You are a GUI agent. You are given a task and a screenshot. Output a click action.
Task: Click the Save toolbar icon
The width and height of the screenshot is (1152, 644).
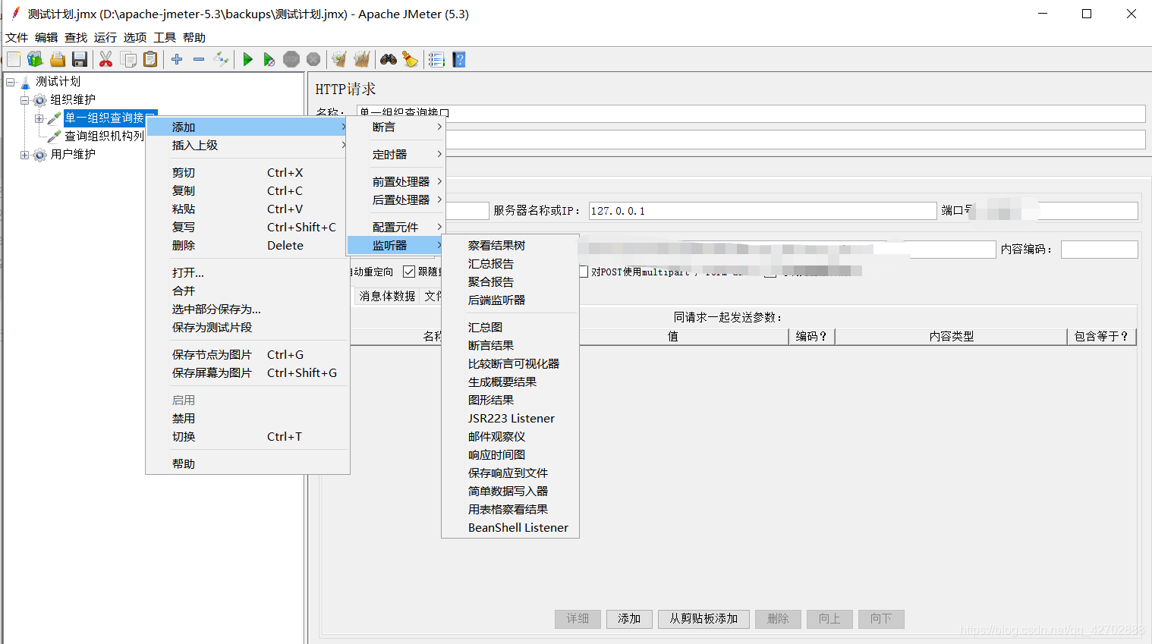[79, 59]
